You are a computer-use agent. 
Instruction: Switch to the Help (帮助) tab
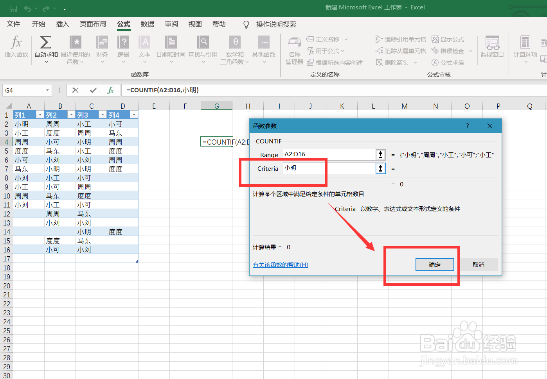(219, 24)
